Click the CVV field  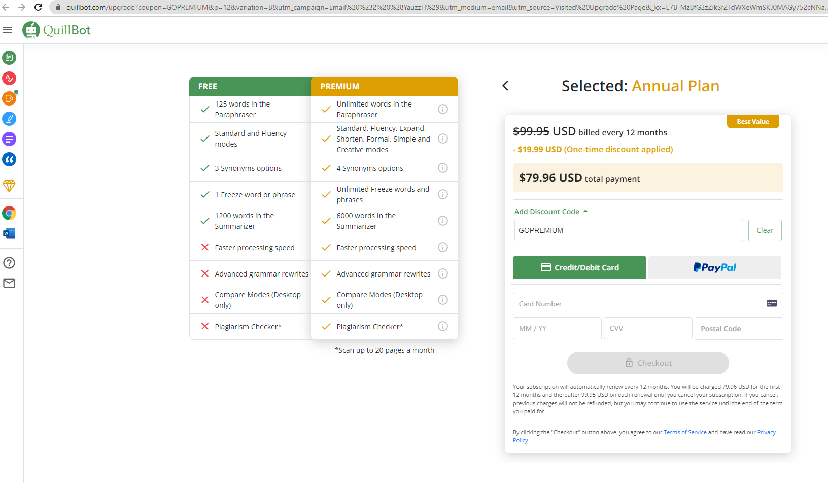[x=648, y=328]
